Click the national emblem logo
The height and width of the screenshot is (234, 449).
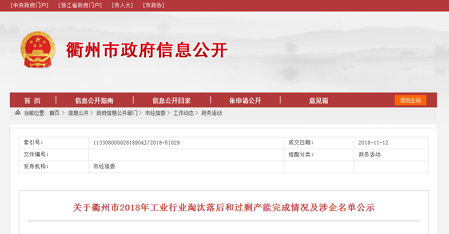point(38,49)
